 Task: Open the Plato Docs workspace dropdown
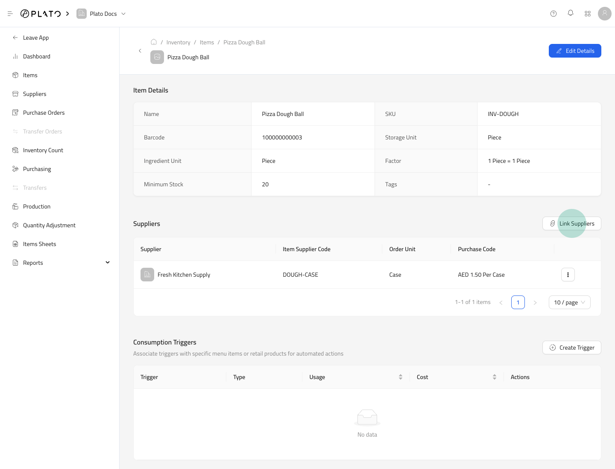pos(101,14)
